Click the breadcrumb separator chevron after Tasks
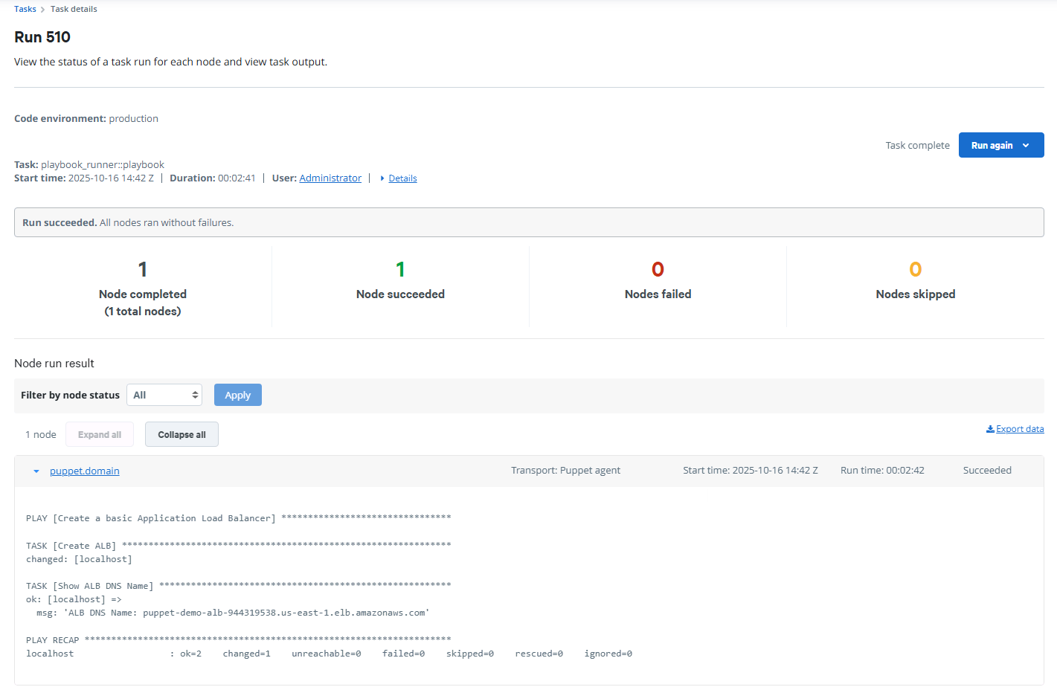This screenshot has width=1057, height=687. [x=42, y=9]
